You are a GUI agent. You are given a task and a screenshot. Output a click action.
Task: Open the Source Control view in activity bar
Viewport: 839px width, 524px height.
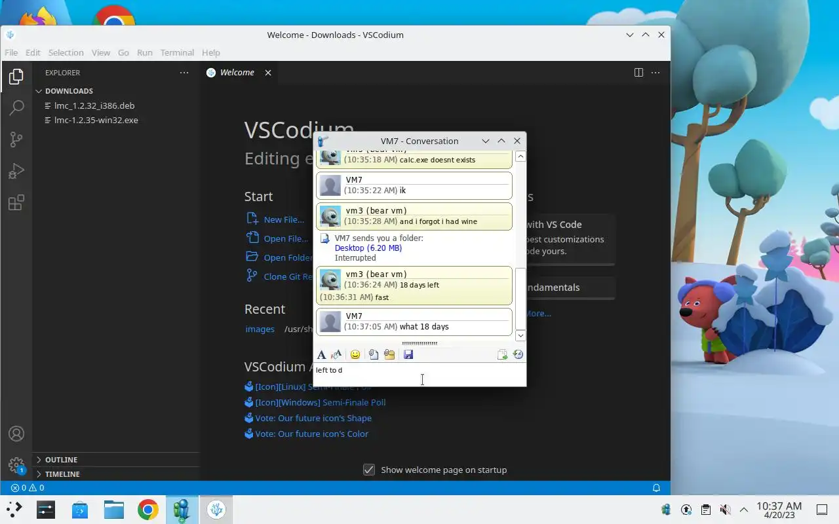[x=16, y=140]
